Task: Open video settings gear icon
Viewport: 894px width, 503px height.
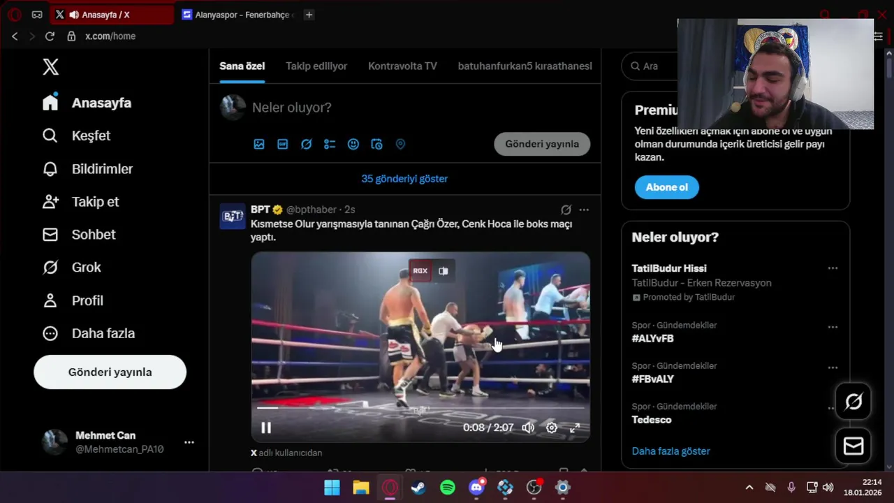Action: coord(552,428)
